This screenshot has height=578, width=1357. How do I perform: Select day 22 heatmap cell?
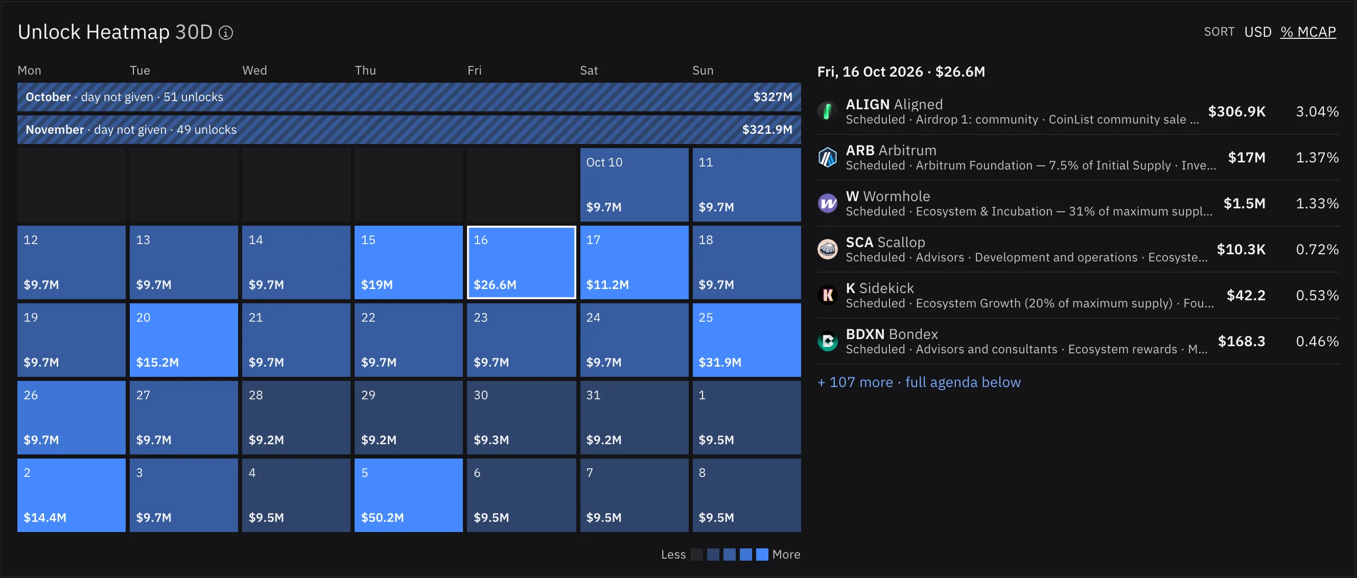[x=408, y=340]
